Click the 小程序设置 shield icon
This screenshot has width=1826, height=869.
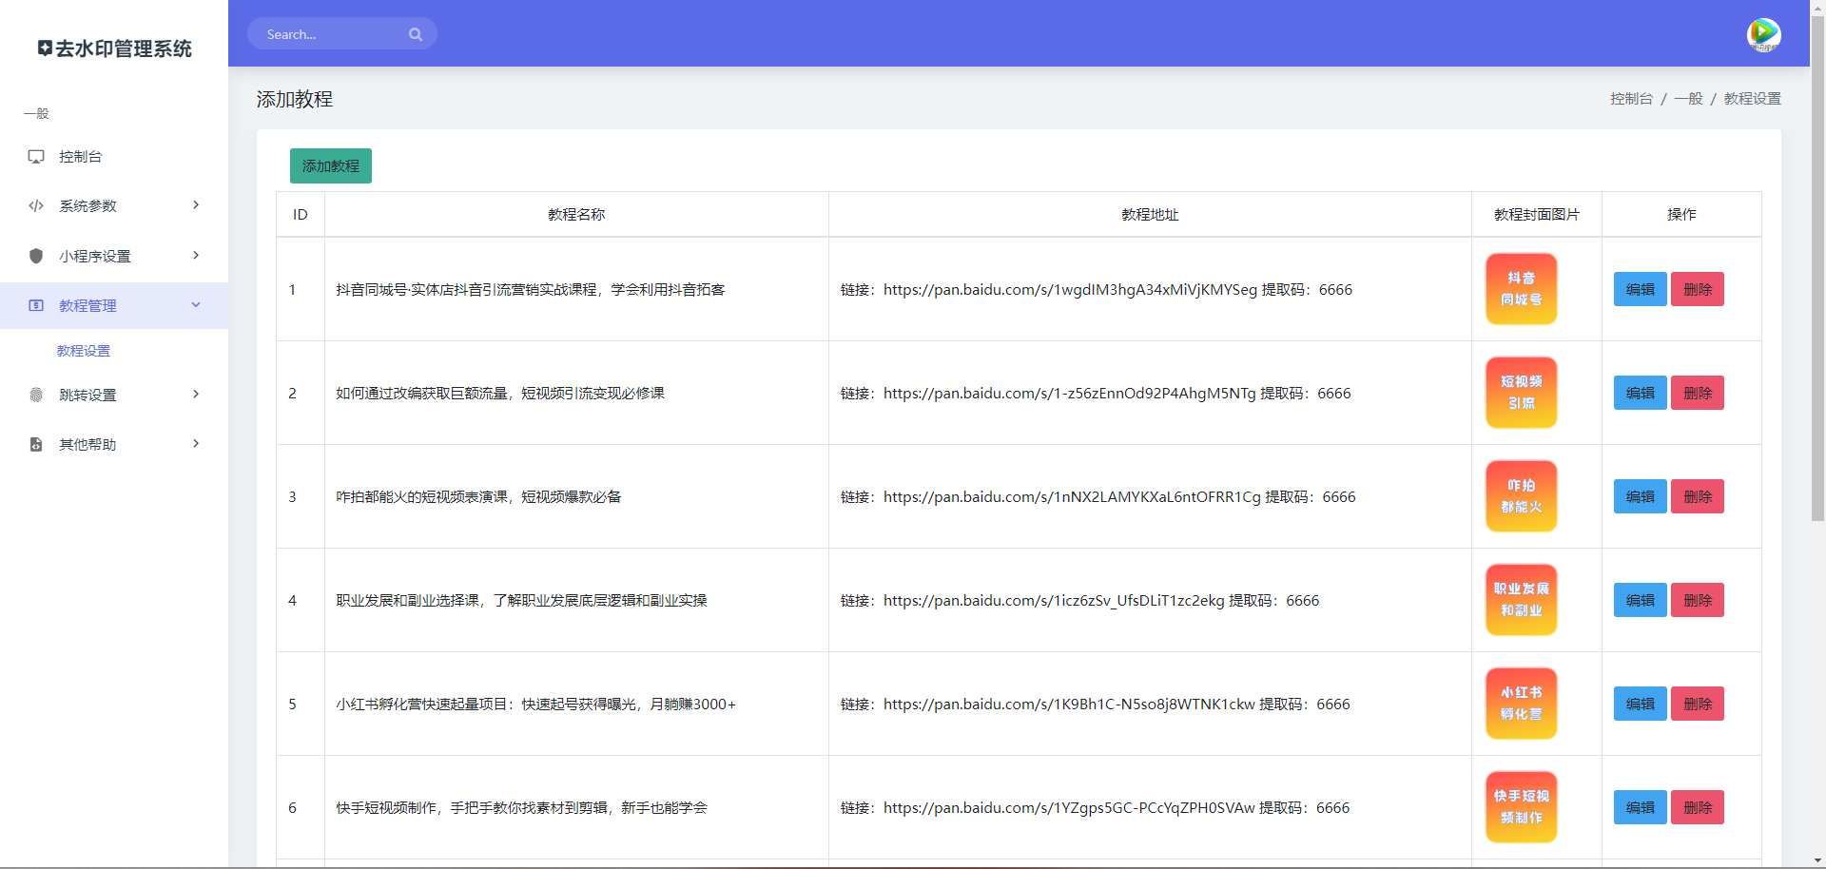click(36, 256)
